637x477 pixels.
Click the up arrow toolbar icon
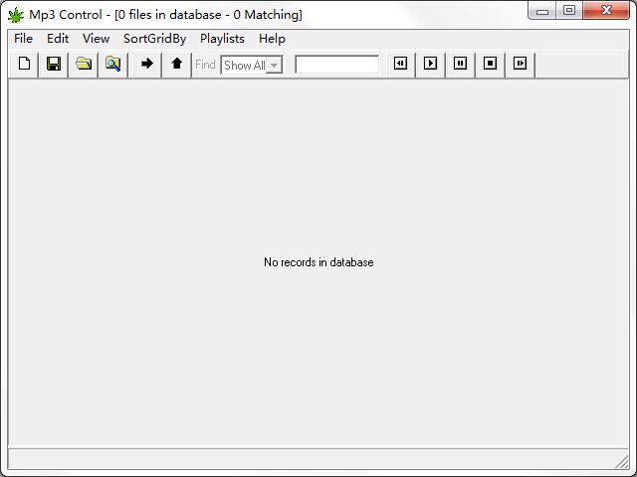[177, 64]
